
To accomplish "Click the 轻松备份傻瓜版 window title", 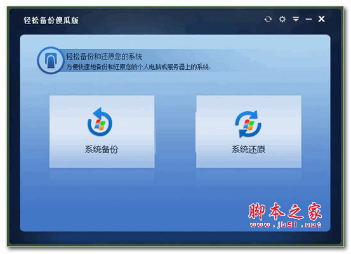I will pos(51,20).
